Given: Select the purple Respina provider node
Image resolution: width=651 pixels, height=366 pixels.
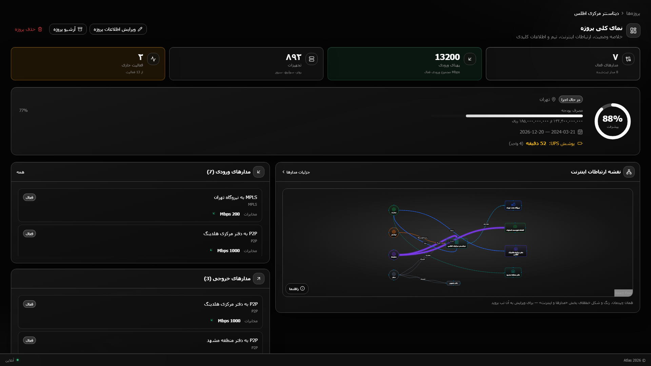Looking at the screenshot, I should click(x=394, y=255).
